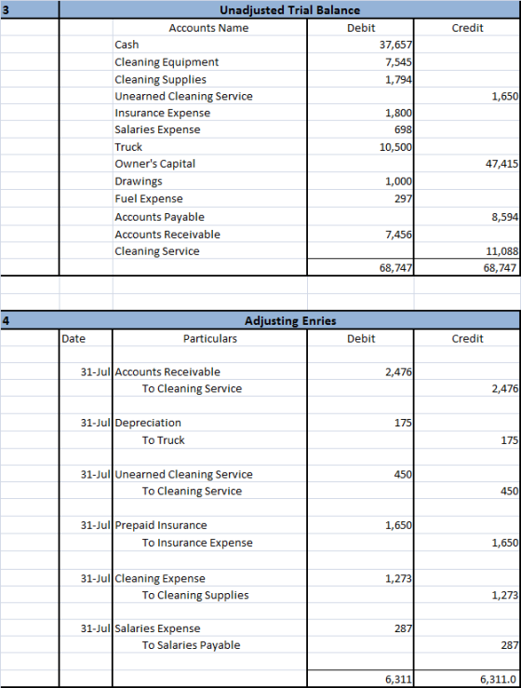Select the 'Unadjusted Trial Balance' header cell
The width and height of the screenshot is (521, 688).
pos(289,9)
